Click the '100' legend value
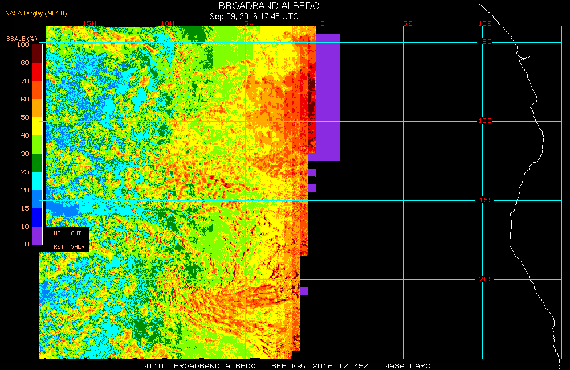This screenshot has height=370, width=570. click(23, 44)
